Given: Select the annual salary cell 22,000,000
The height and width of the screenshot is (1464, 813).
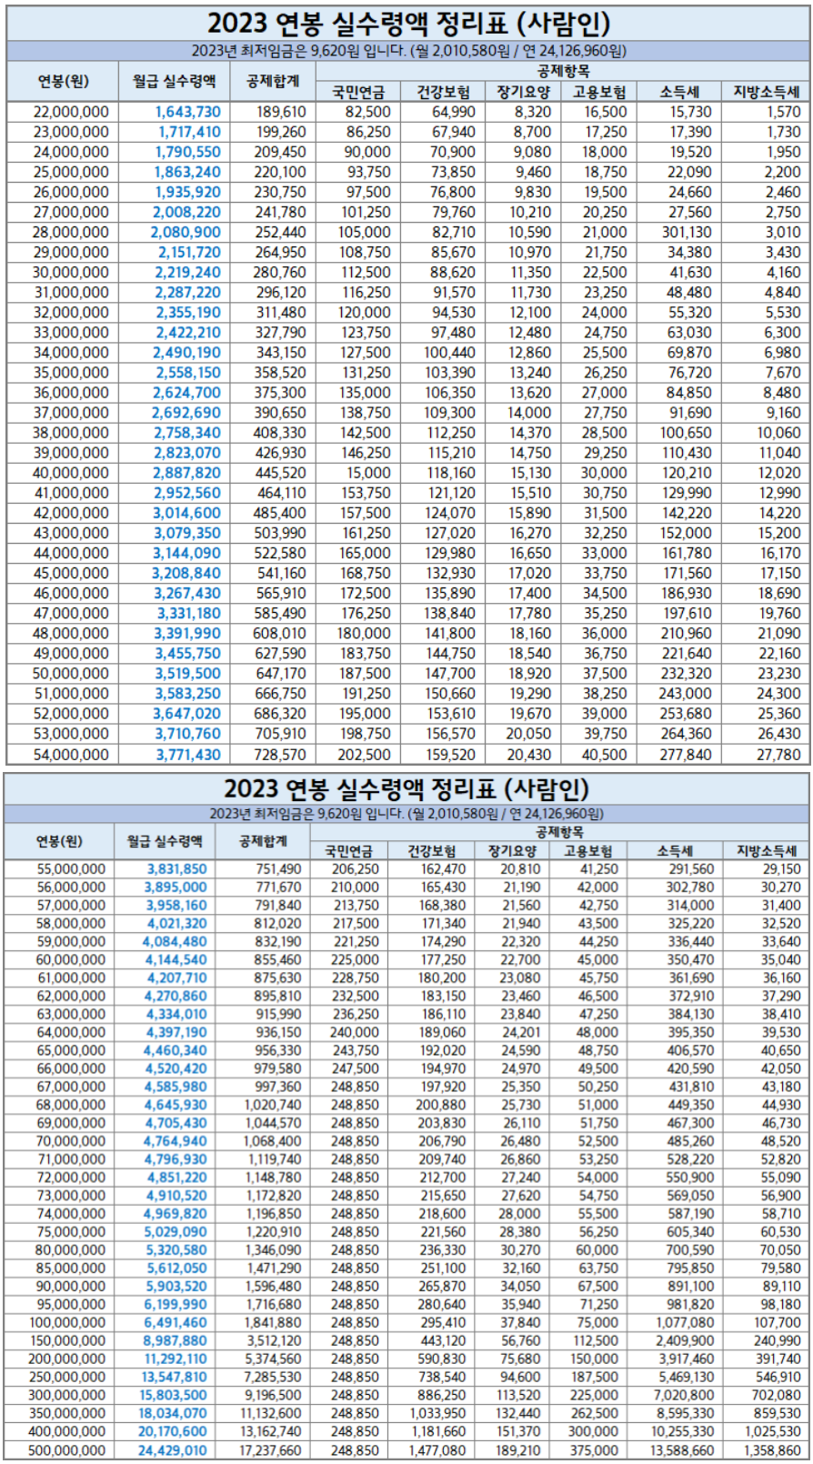Looking at the screenshot, I should 71,112.
